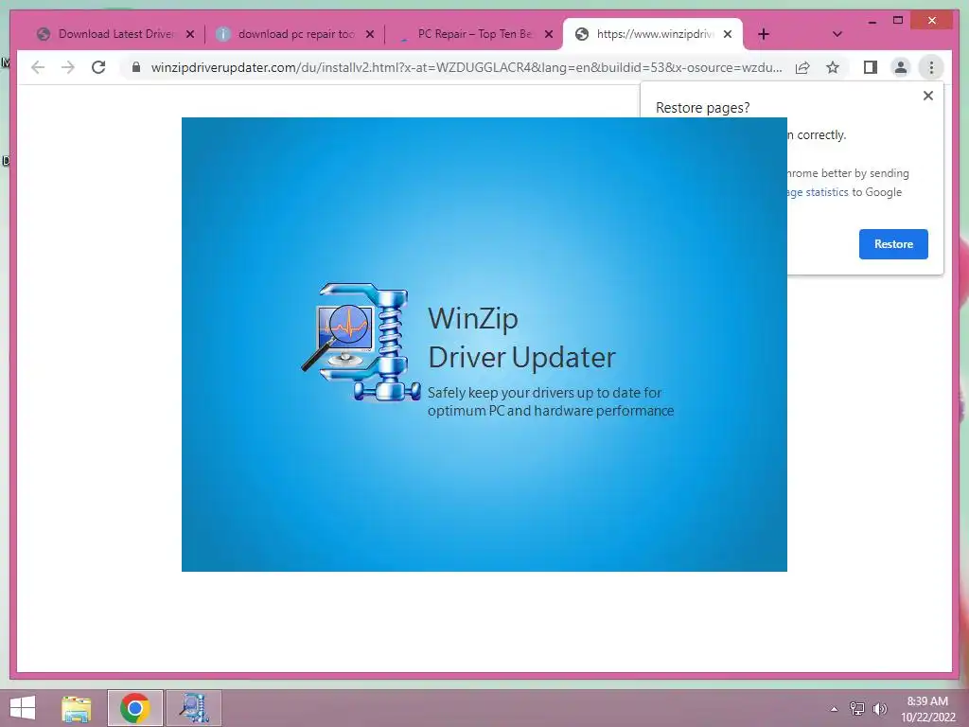The height and width of the screenshot is (727, 969).
Task: Open the Chrome profile avatar menu
Action: (901, 67)
